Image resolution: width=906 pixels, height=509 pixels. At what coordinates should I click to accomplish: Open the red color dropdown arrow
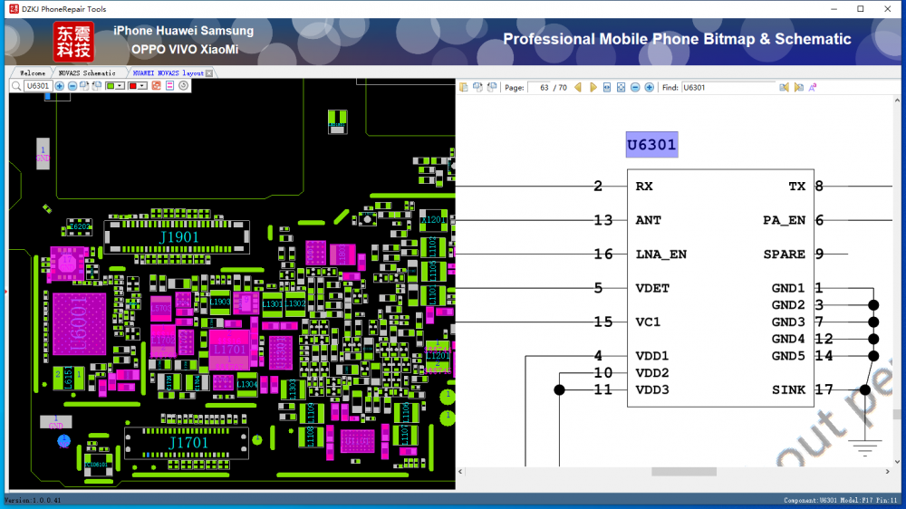coord(142,86)
